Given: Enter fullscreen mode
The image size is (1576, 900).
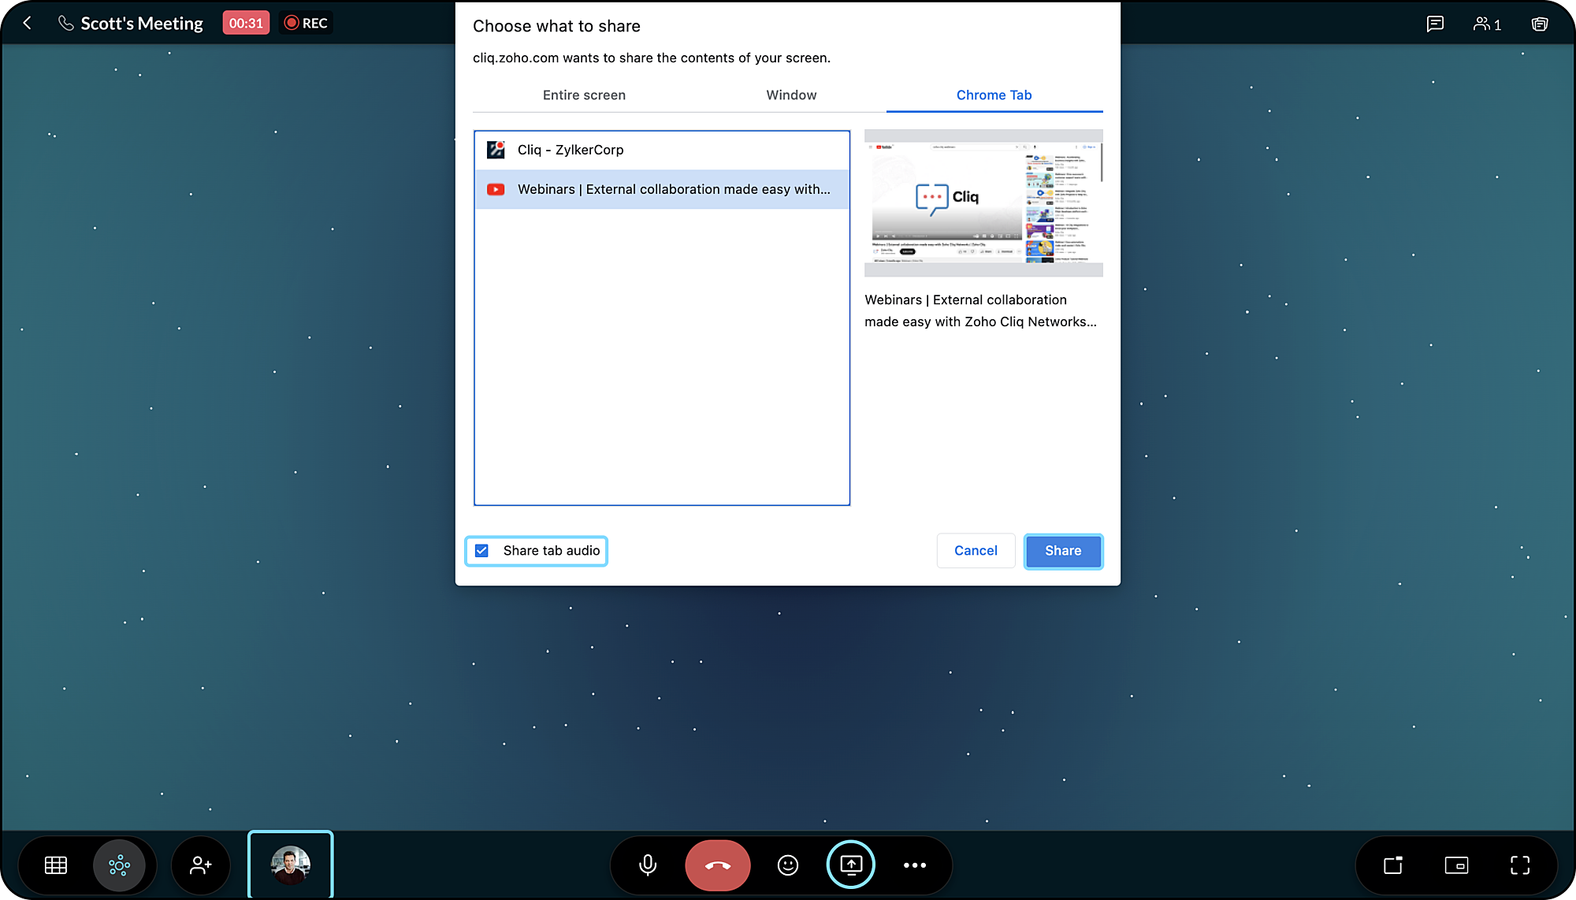Looking at the screenshot, I should pyautogui.click(x=1520, y=865).
